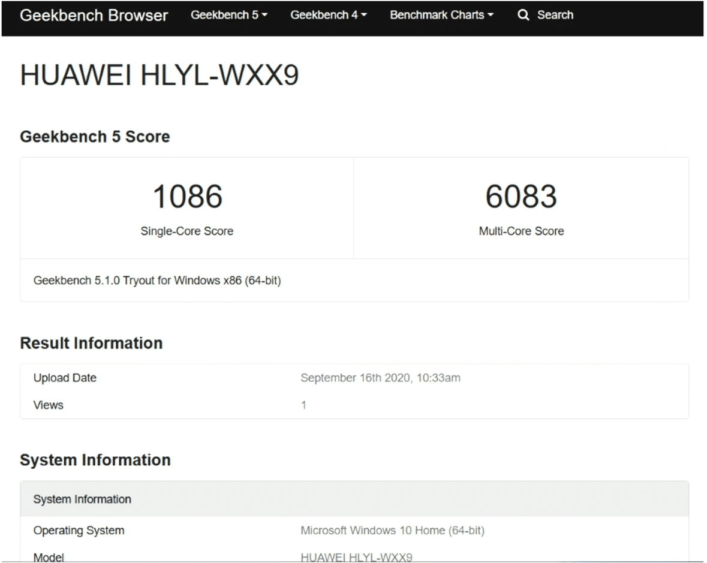Select the HUAWEI HLYL-WXX9 page title
The width and height of the screenshot is (707, 563).
159,75
